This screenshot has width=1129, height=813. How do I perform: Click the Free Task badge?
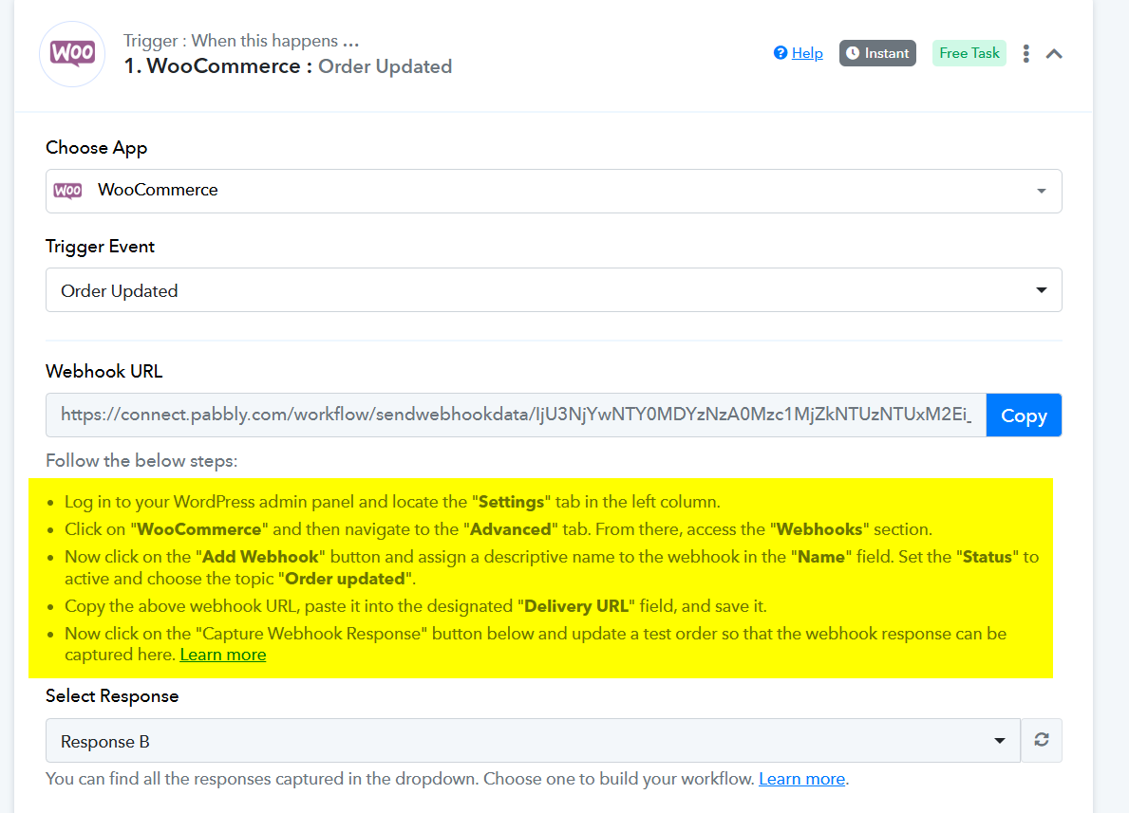(969, 53)
